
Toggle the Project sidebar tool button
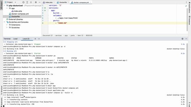(x=1, y=5)
